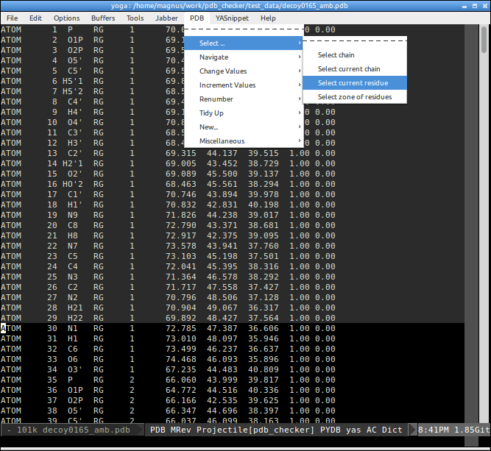
Task: Open the Jabber menu
Action: click(166, 18)
